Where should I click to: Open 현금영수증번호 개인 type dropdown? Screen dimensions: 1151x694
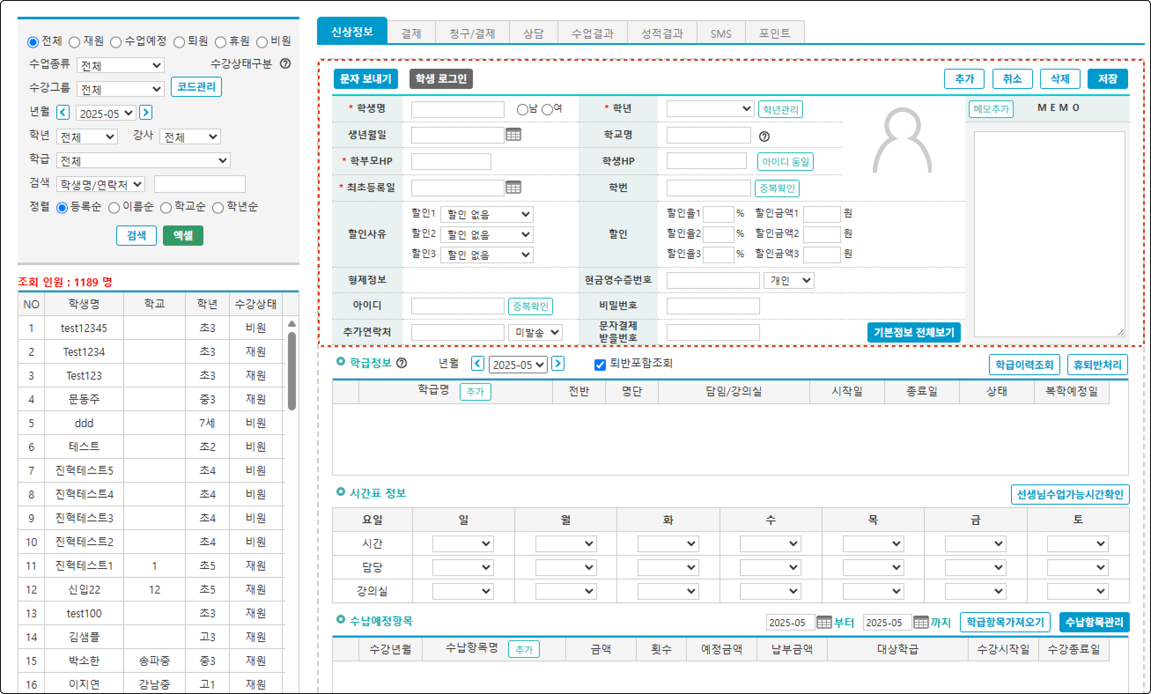pos(789,280)
